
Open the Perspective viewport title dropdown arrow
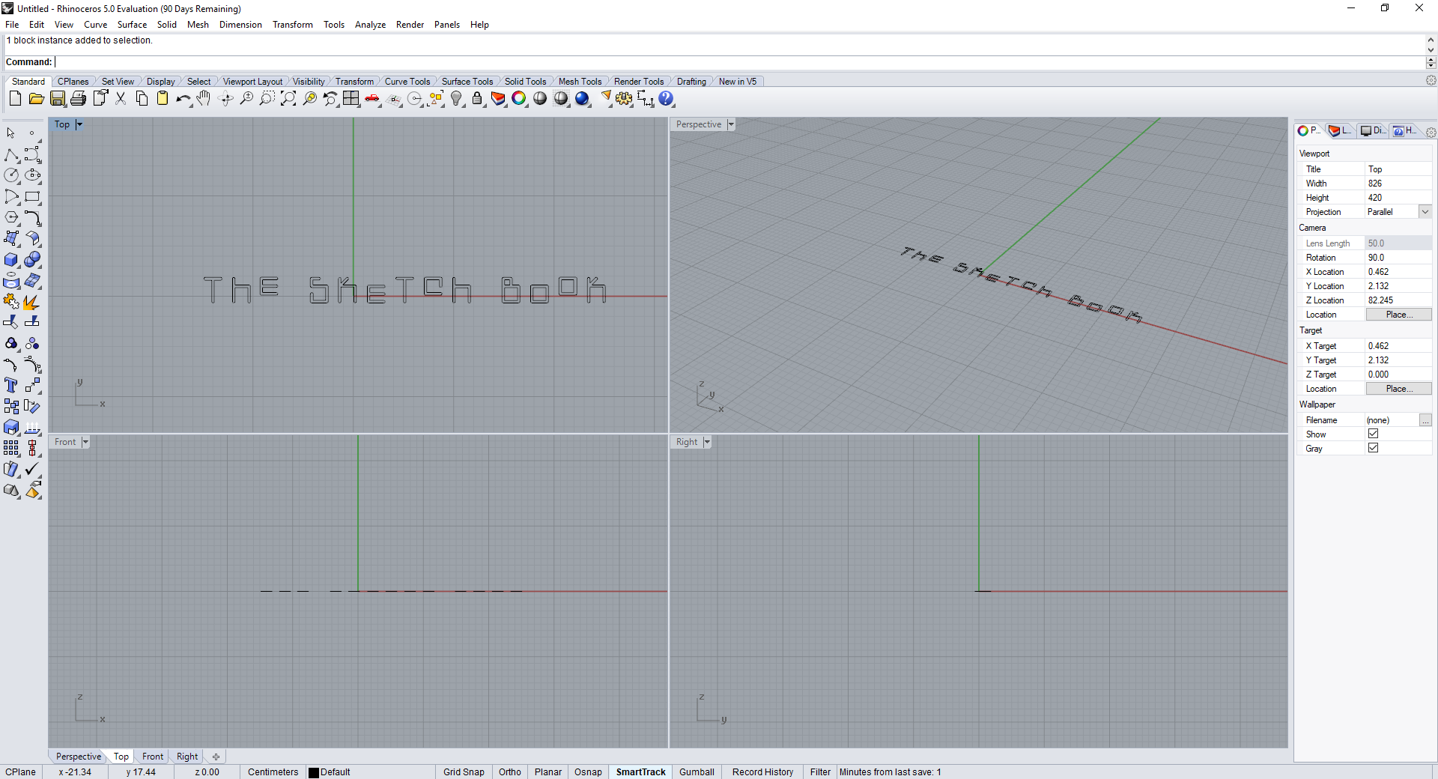731,124
